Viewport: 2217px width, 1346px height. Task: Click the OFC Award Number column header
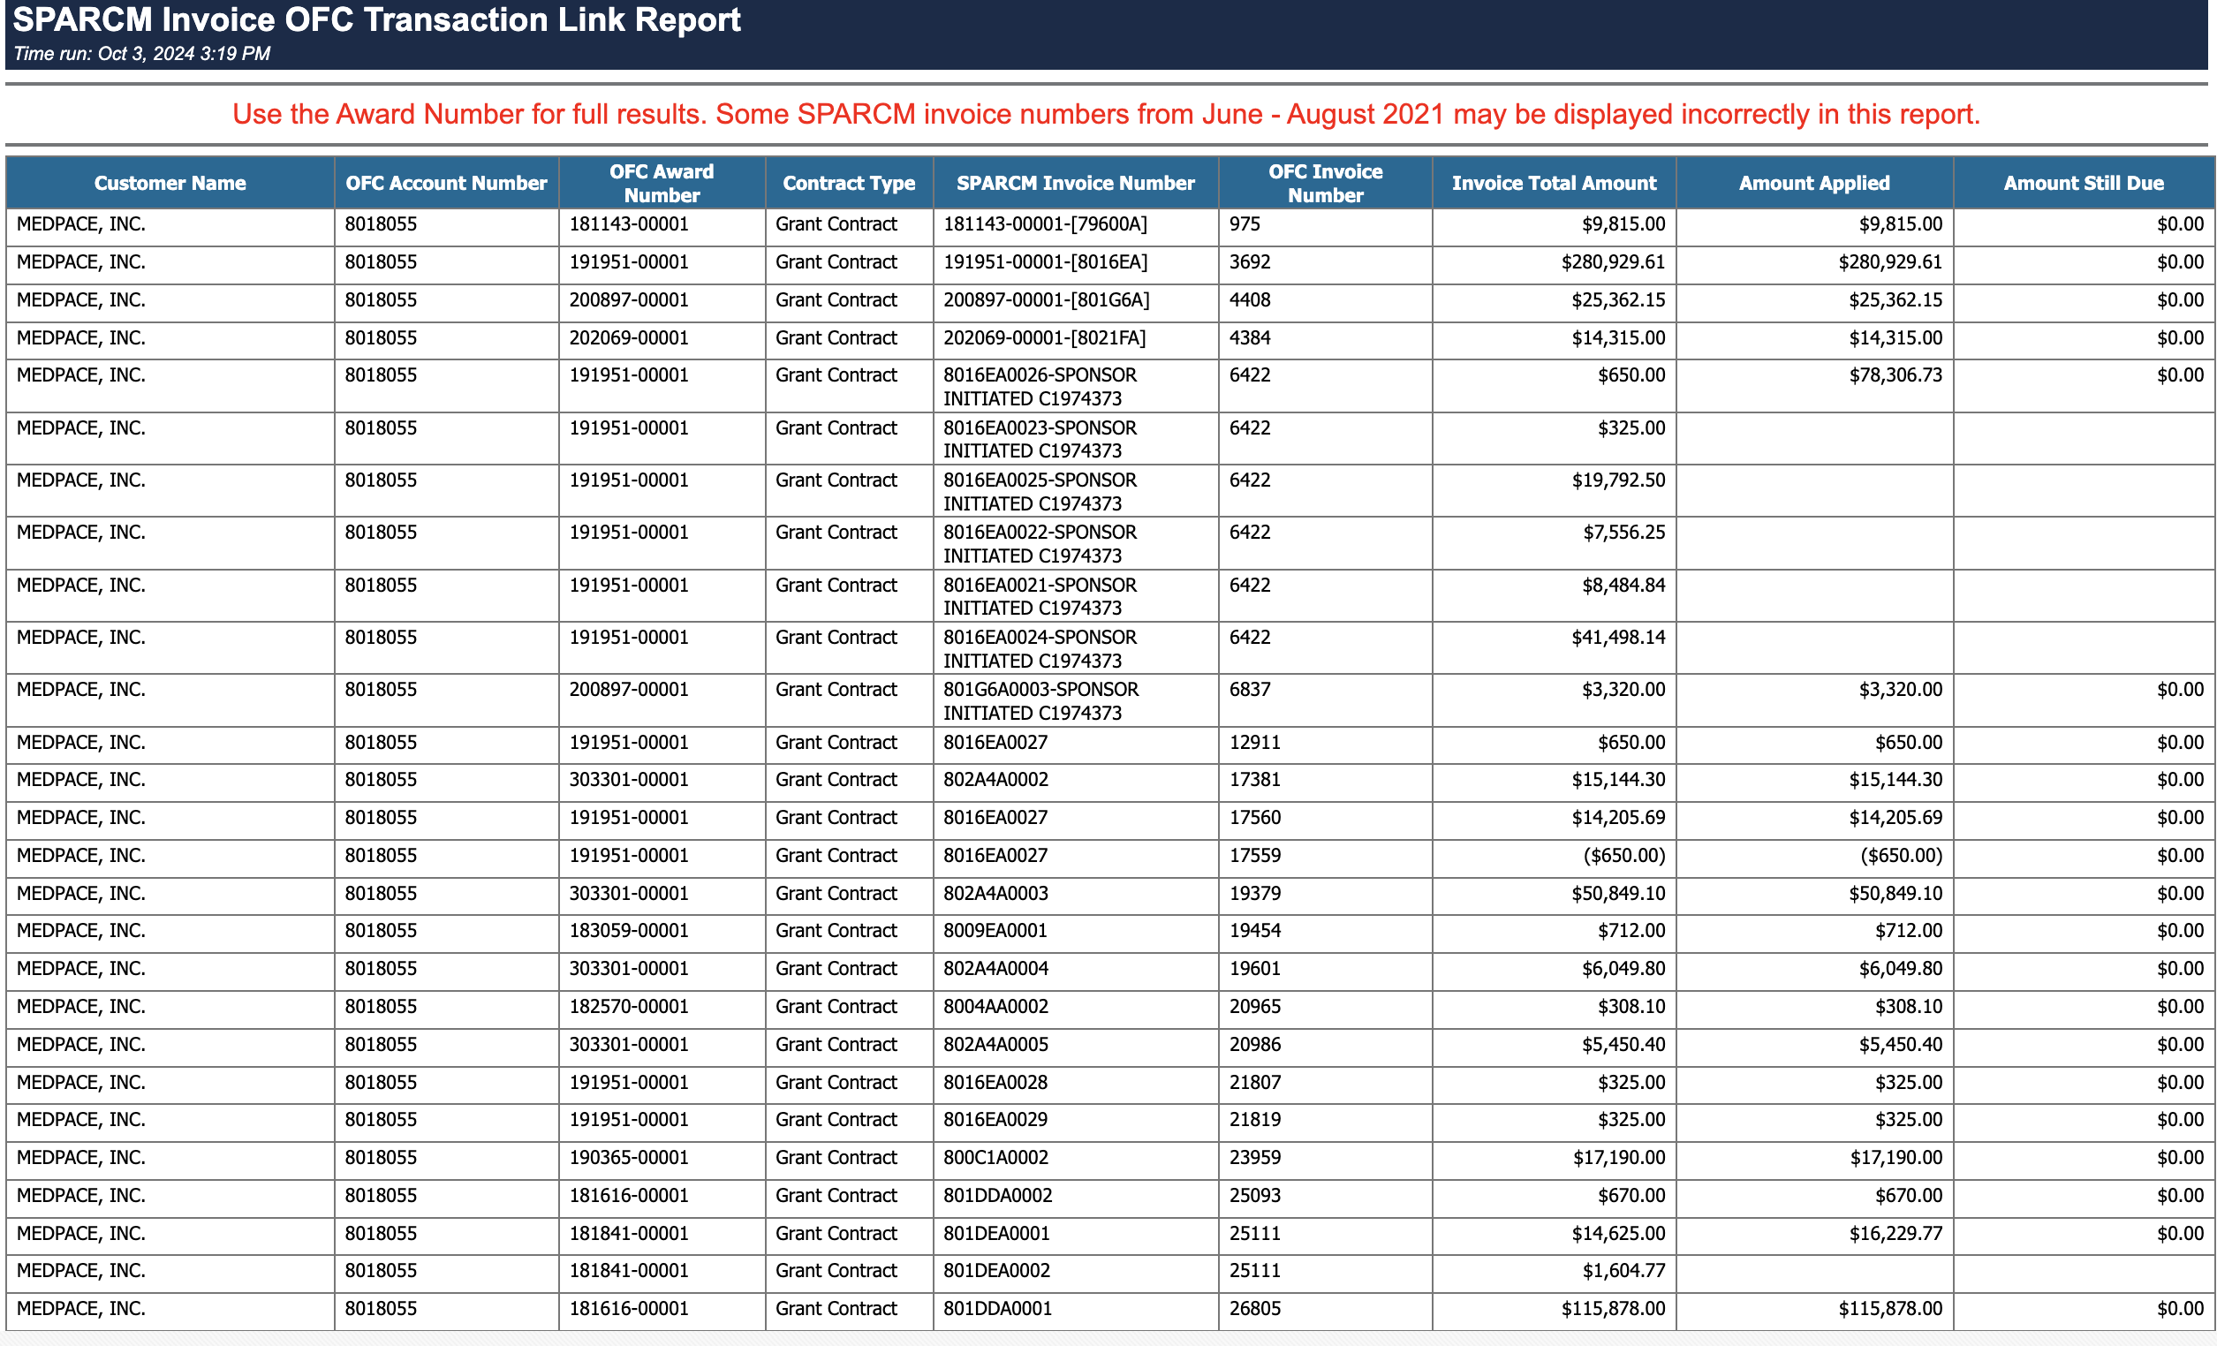pos(662,183)
